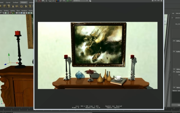This screenshot has height=113, width=180.
Task: Open the Lighting panel menu
Action: coord(12,10)
